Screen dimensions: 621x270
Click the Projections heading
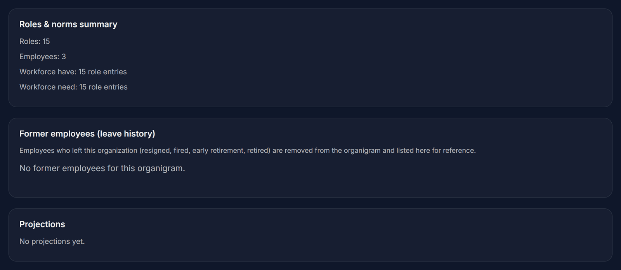(42, 224)
